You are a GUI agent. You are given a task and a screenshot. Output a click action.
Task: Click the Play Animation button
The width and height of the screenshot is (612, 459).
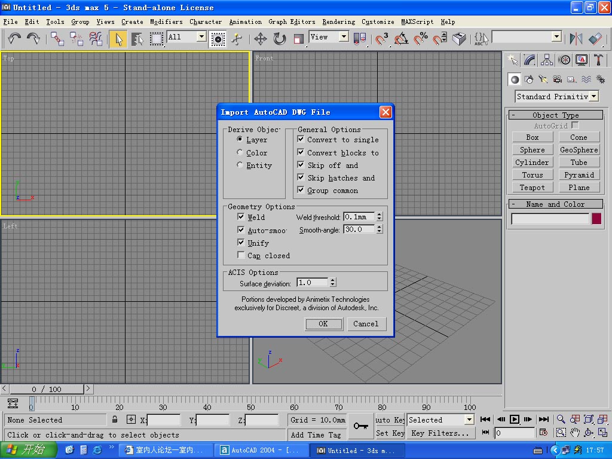(x=515, y=420)
